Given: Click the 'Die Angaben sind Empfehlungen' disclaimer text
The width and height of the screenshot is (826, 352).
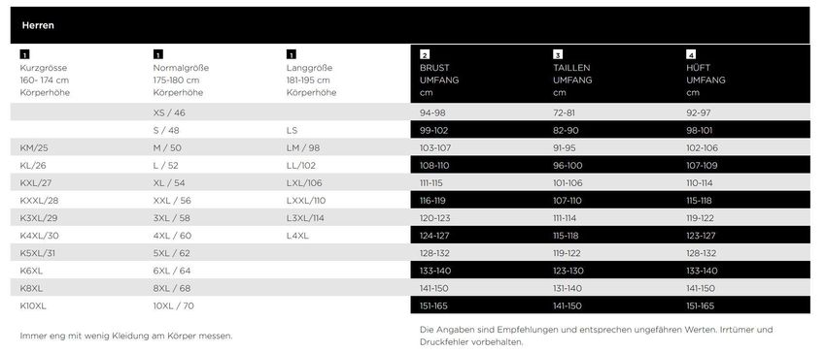Looking at the screenshot, I should (597, 336).
